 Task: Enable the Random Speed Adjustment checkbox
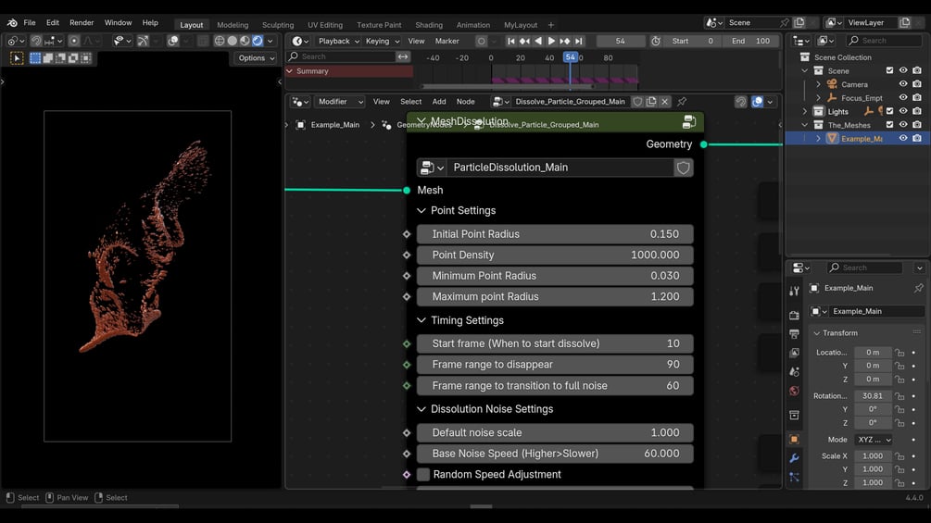(x=423, y=475)
